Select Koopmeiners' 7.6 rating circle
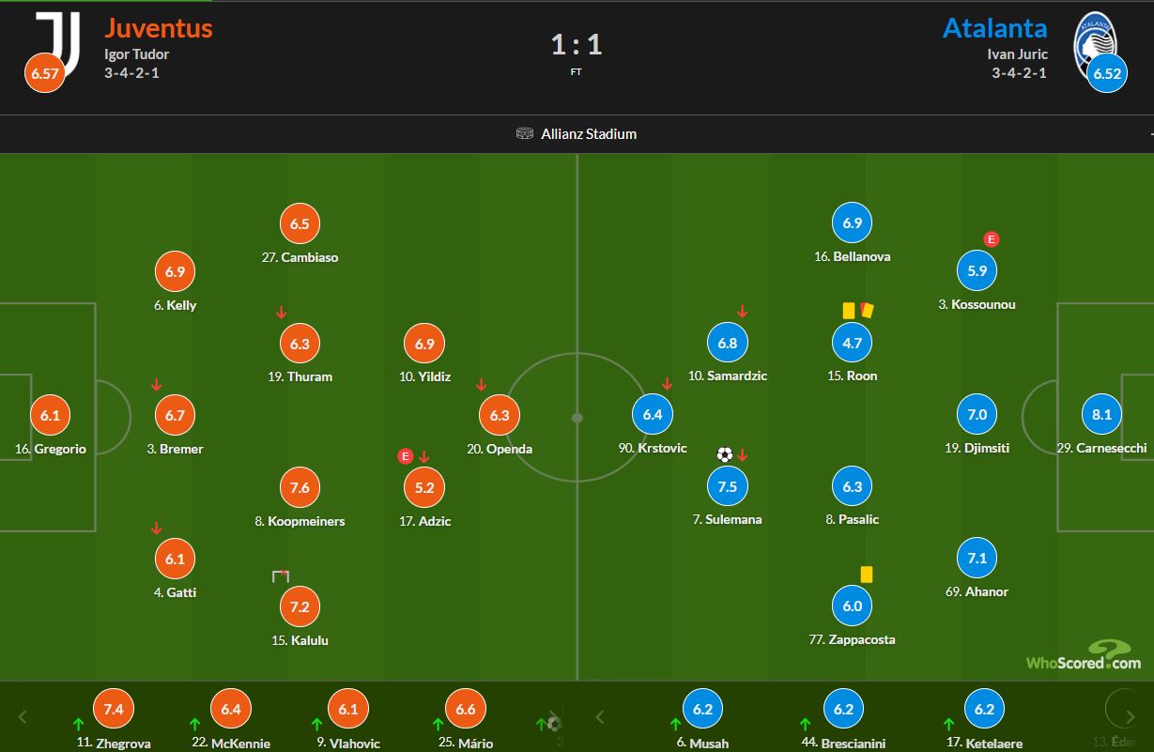Image resolution: width=1154 pixels, height=752 pixels. 300,487
